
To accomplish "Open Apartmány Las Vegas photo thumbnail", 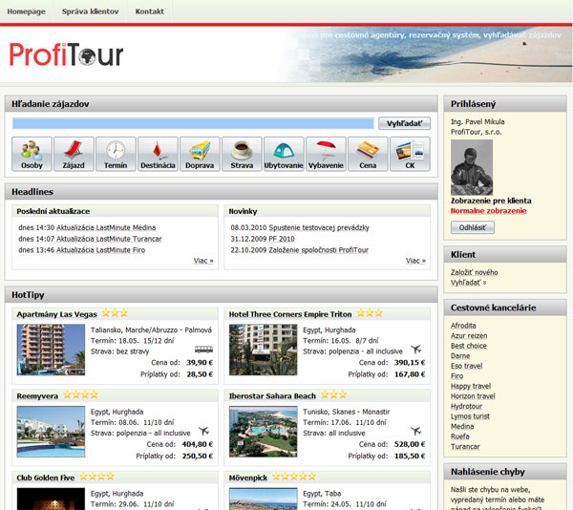I will (x=51, y=350).
